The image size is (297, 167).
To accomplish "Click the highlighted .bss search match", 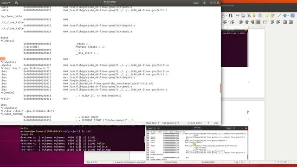I will tap(3, 59).
